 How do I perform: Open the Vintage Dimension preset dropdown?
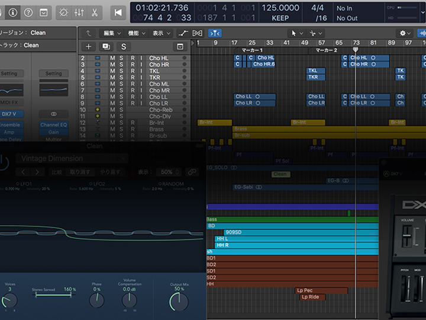71,158
